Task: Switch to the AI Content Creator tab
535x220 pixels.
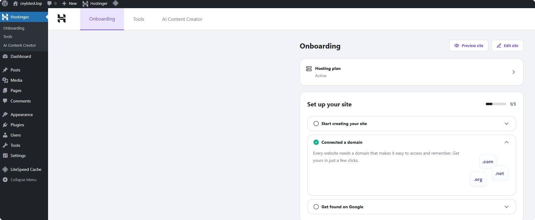Action: [182, 19]
